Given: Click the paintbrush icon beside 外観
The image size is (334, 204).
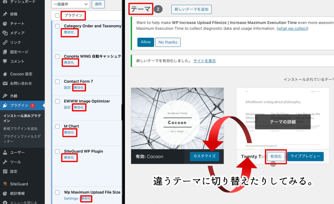Looking at the screenshot, I should coord(5,96).
